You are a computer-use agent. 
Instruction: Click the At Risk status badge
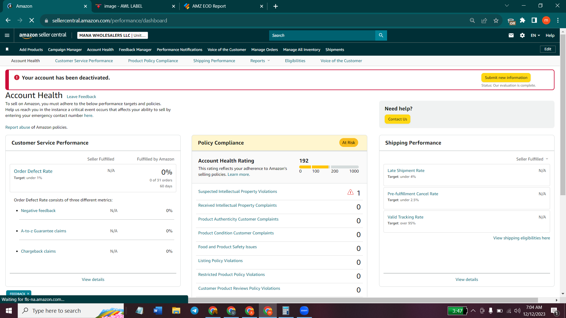pos(348,143)
